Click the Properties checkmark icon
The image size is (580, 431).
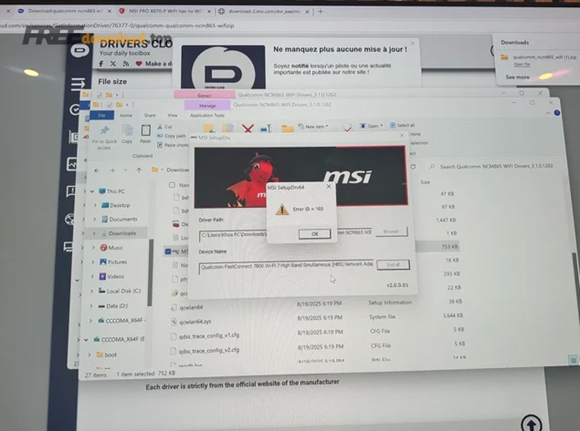(x=347, y=128)
